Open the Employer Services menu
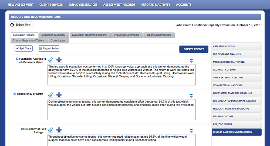Image resolution: width=270 pixels, height=146 pixels. tap(83, 5)
